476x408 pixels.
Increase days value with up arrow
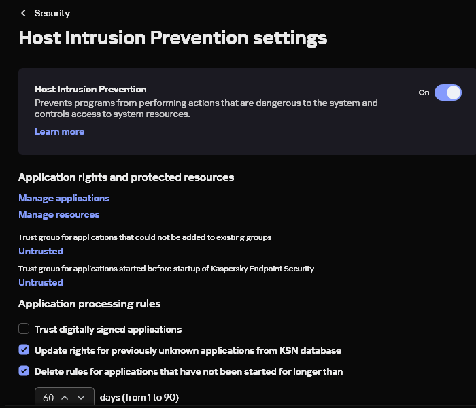point(65,398)
